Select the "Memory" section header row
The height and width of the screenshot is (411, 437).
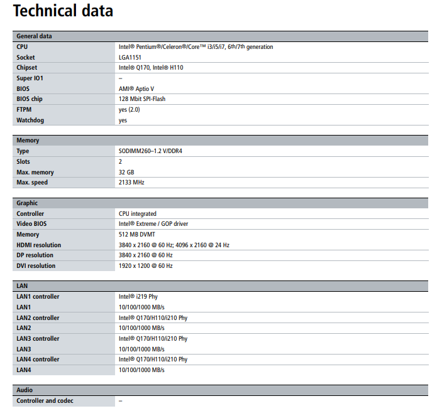tap(28, 141)
